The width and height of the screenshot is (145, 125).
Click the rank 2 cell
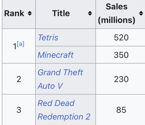19,79
